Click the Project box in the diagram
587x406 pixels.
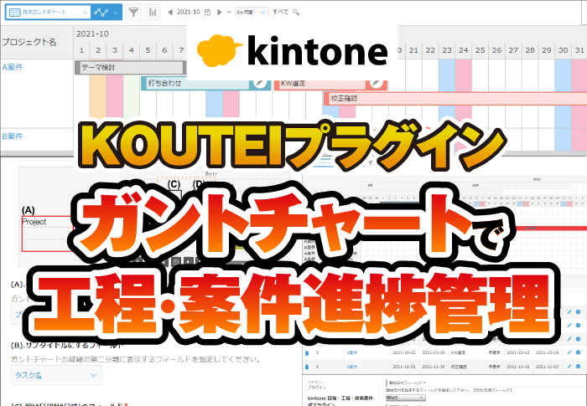click(x=47, y=234)
